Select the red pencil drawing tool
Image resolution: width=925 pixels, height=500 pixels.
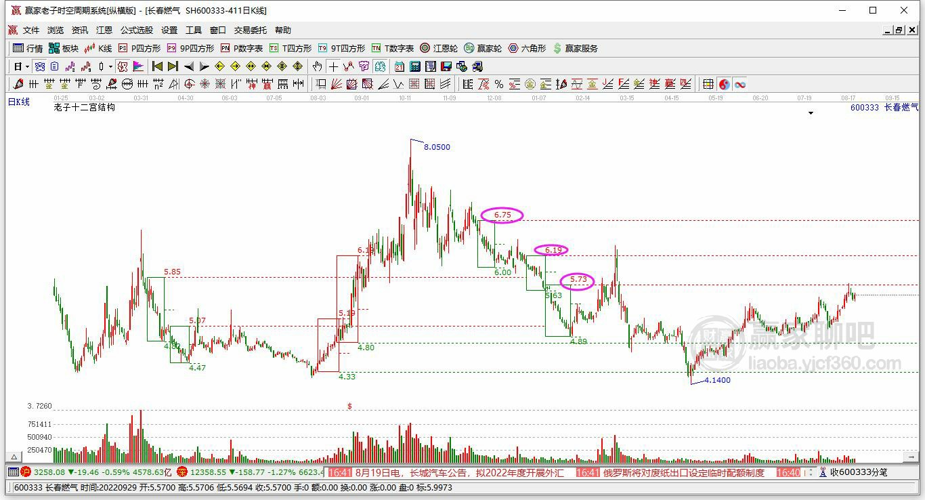click(x=18, y=84)
